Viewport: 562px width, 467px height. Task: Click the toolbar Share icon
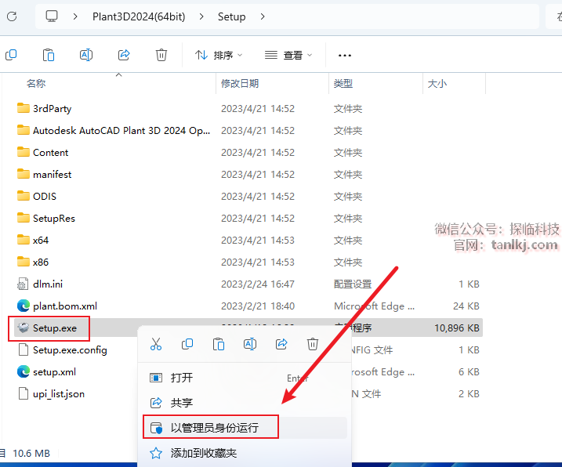click(x=124, y=55)
